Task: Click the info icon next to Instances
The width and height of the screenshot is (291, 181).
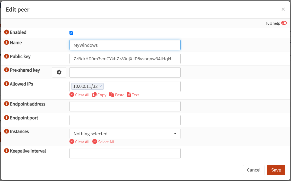Action: [x=6, y=131]
